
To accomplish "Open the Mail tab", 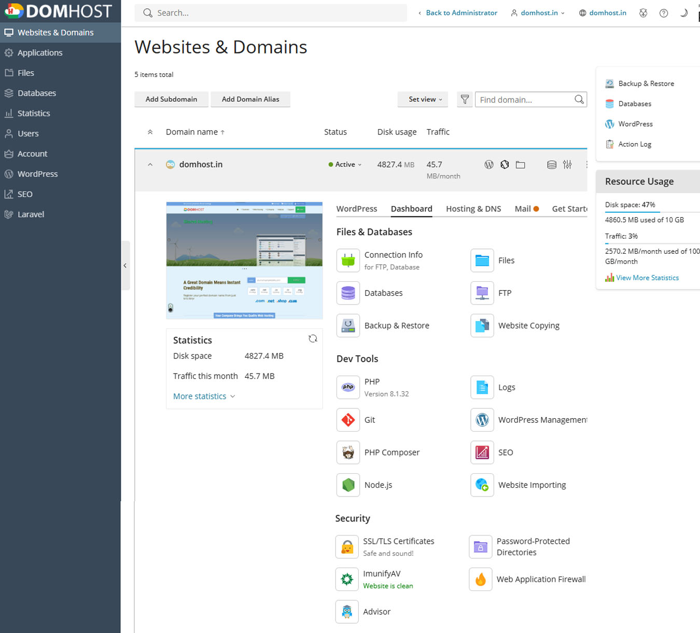I will tap(527, 209).
